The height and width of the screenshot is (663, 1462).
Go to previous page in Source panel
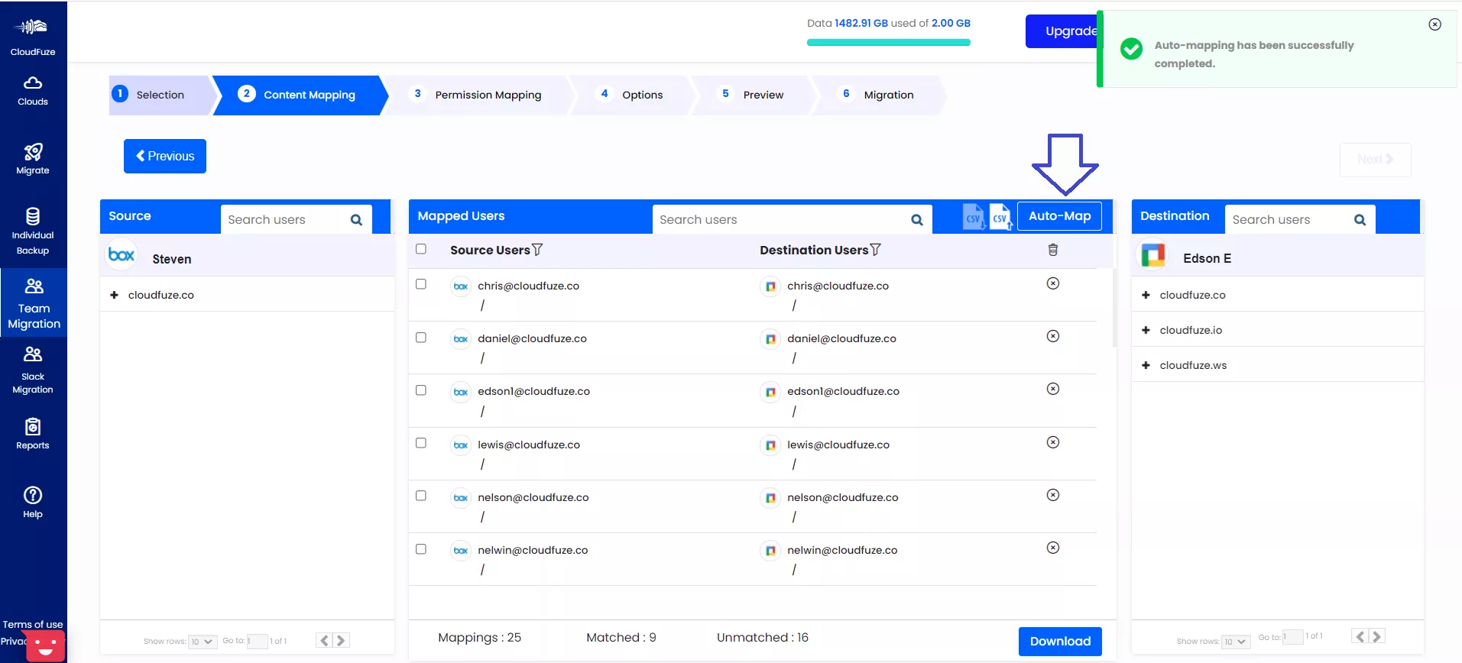(x=325, y=641)
